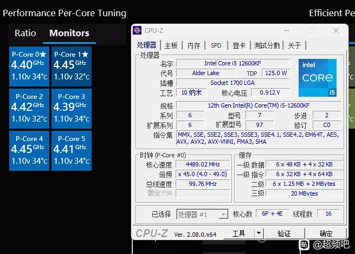Open the 主板 tab in CPU-Z

[171, 45]
